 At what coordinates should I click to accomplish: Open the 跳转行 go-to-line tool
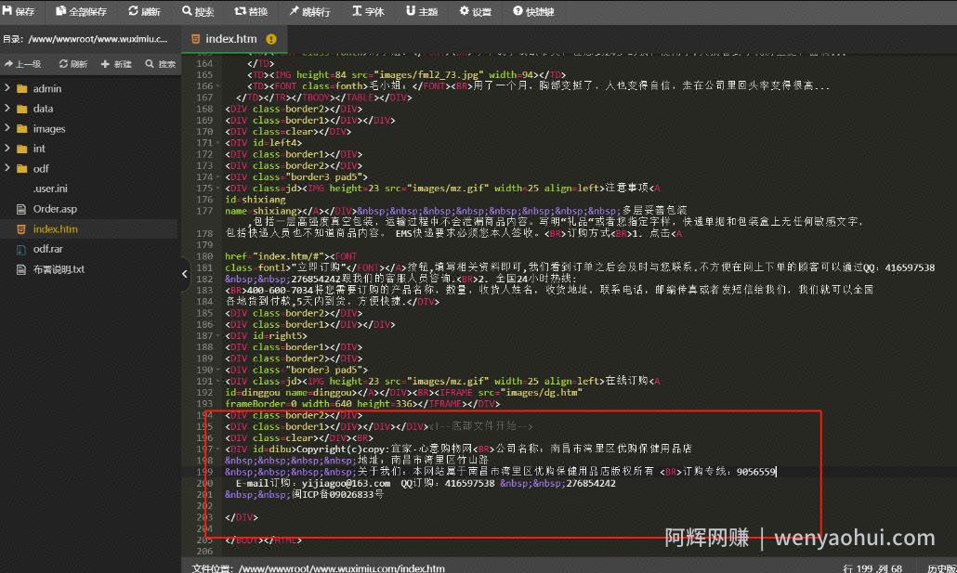coord(309,11)
